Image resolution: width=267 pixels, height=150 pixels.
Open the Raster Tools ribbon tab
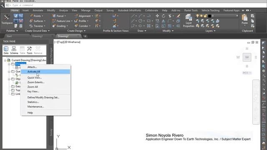pyautogui.click(x=191, y=10)
